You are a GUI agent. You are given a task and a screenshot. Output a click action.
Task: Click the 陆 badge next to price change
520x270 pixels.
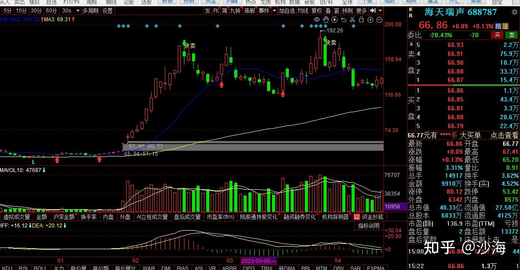(498, 26)
